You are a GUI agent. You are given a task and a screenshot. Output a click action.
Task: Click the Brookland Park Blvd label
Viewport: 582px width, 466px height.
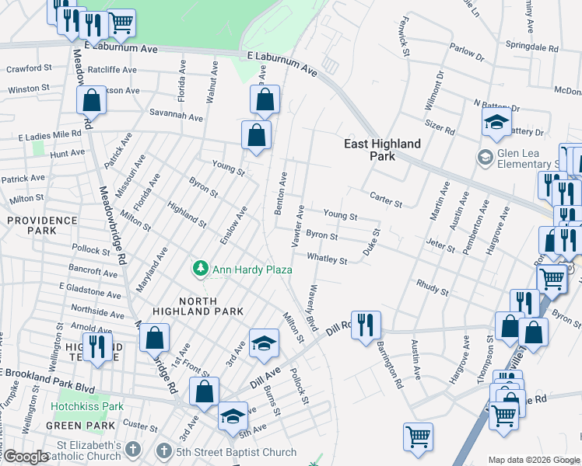click(x=49, y=381)
